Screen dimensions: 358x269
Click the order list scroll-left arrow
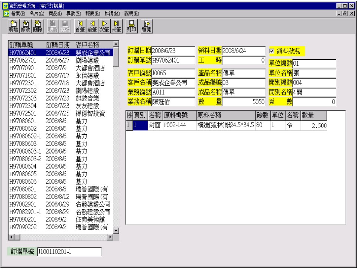(11, 237)
